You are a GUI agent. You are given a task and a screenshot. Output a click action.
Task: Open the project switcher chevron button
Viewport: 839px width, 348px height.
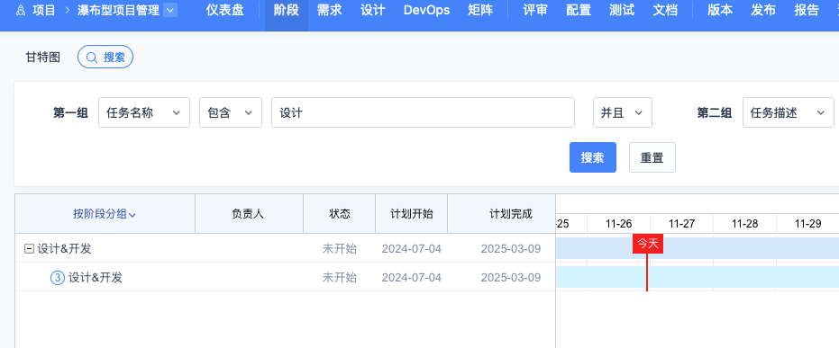170,10
